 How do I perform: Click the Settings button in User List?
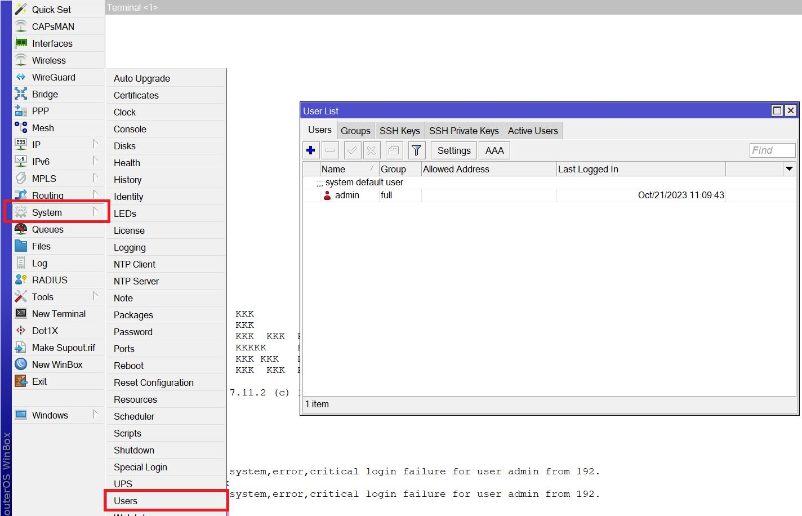coord(454,150)
